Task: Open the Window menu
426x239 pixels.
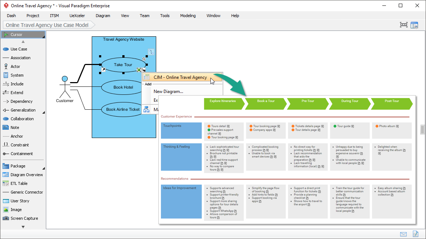Action: pos(213,16)
